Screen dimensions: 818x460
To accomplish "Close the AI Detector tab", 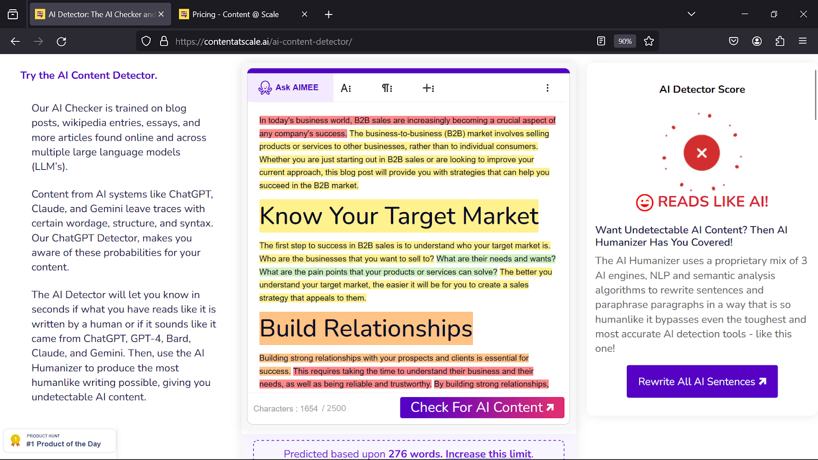I will click(x=161, y=14).
